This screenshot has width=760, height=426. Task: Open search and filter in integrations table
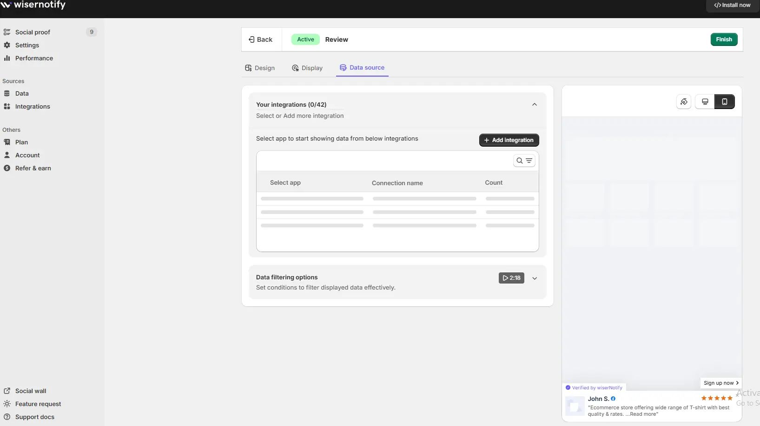point(524,161)
